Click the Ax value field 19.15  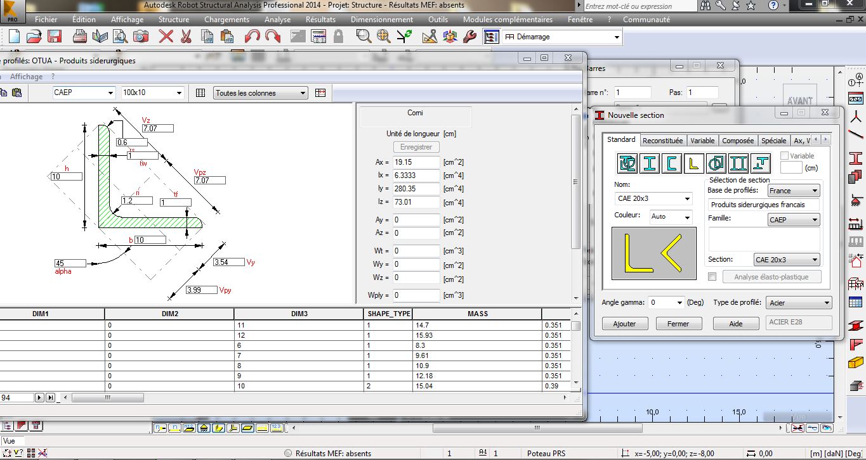(x=416, y=162)
